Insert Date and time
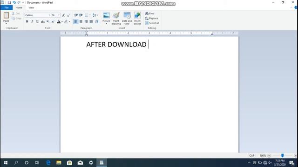Viewport: 298px width, 167px height. point(127,19)
